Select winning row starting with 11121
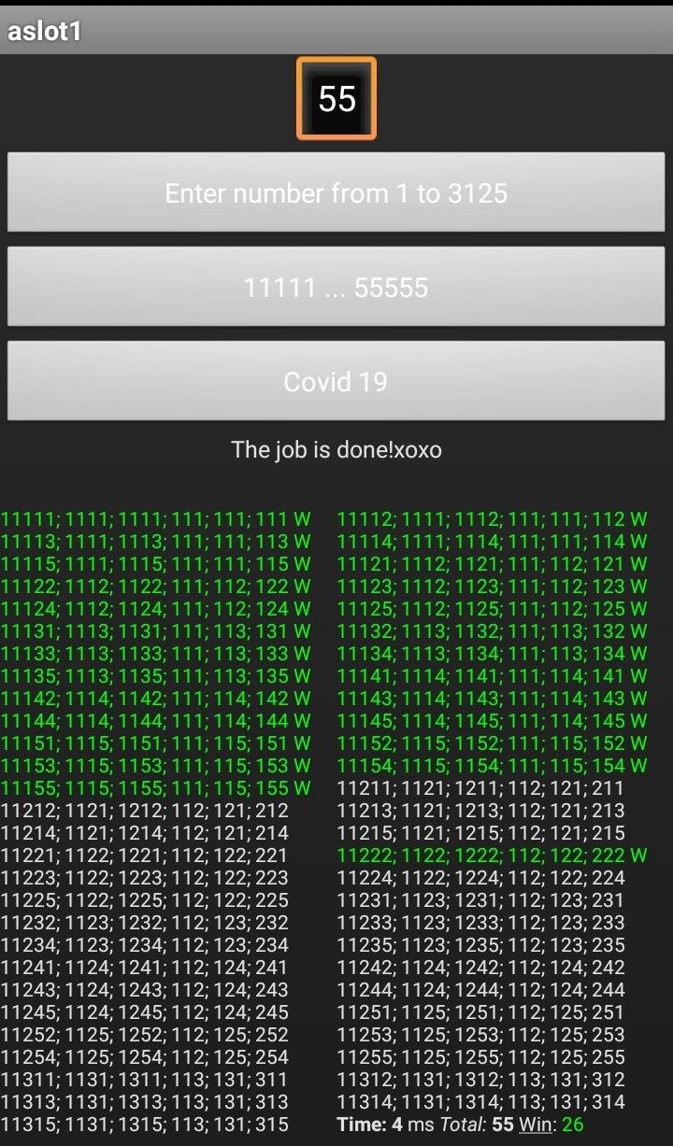 click(x=492, y=563)
